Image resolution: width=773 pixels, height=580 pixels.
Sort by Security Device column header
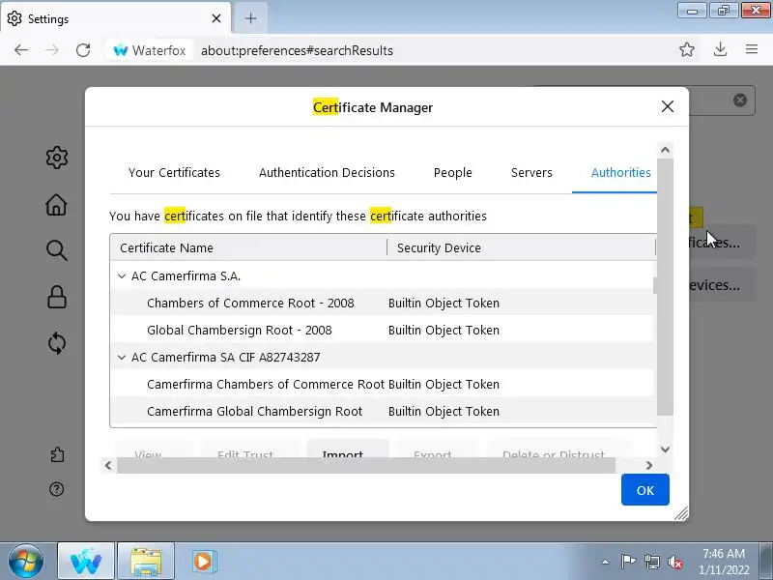click(x=521, y=247)
